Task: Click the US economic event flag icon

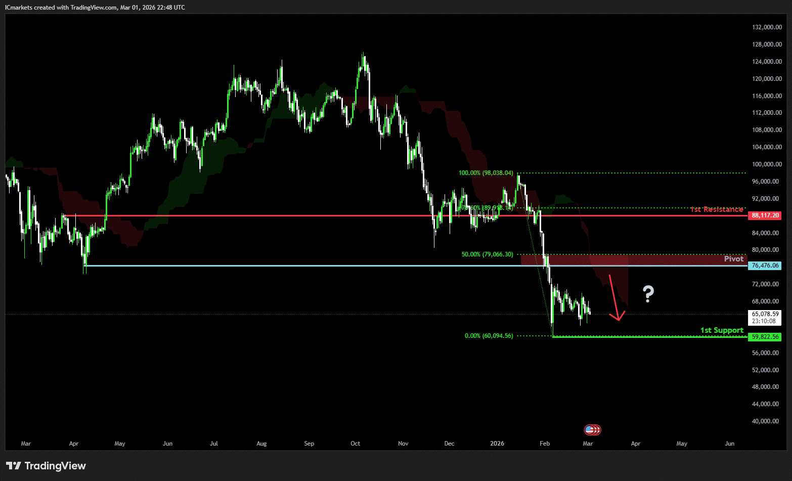Action: tap(589, 430)
